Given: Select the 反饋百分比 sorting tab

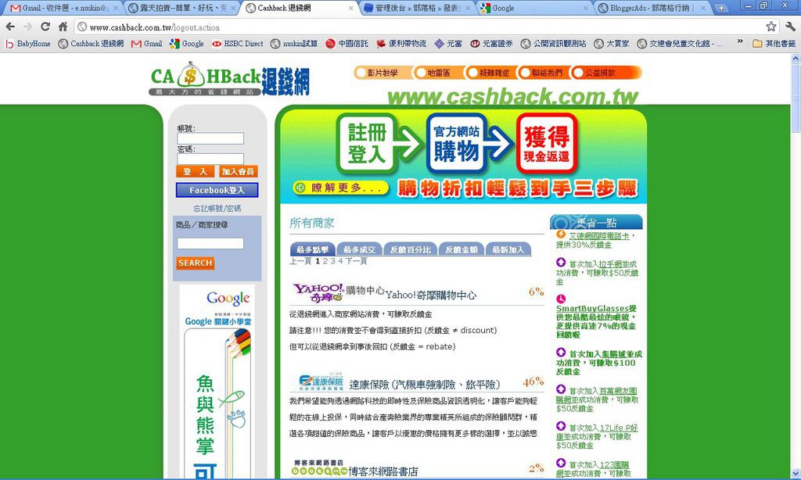Looking at the screenshot, I should 410,249.
